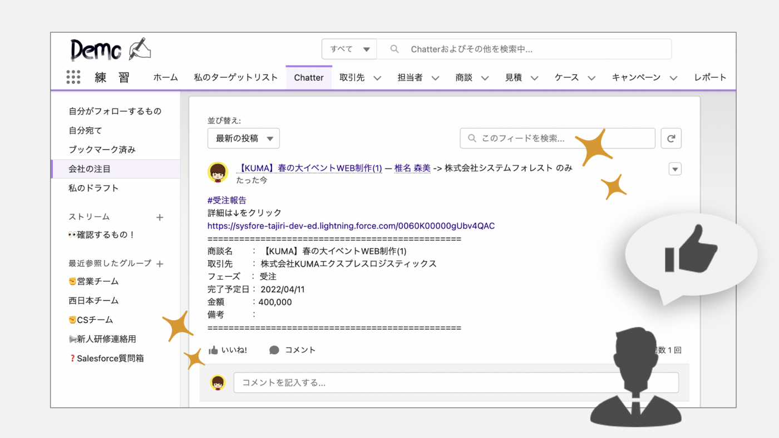Open the 担当者 tab

click(410, 78)
